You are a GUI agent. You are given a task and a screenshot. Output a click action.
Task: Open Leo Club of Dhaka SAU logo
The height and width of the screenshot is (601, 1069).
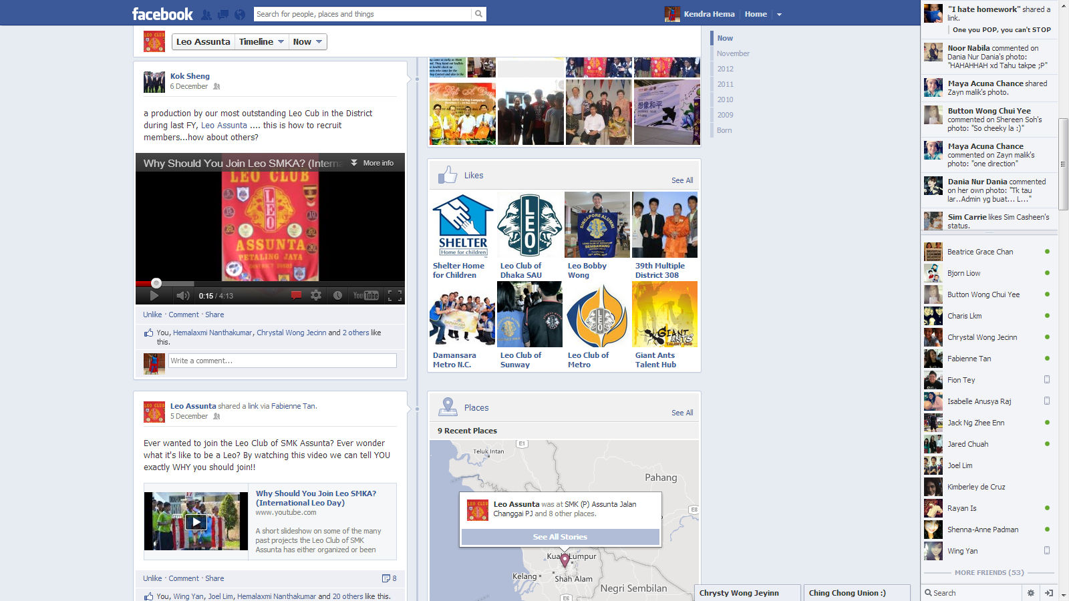[x=530, y=225]
